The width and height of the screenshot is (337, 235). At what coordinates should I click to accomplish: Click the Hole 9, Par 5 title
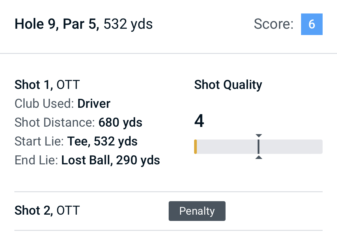tap(57, 24)
